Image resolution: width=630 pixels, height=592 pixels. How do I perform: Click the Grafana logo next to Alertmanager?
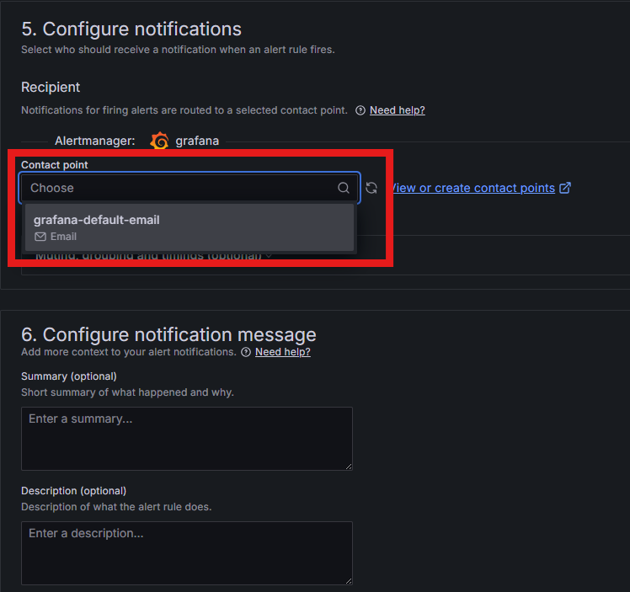(159, 141)
